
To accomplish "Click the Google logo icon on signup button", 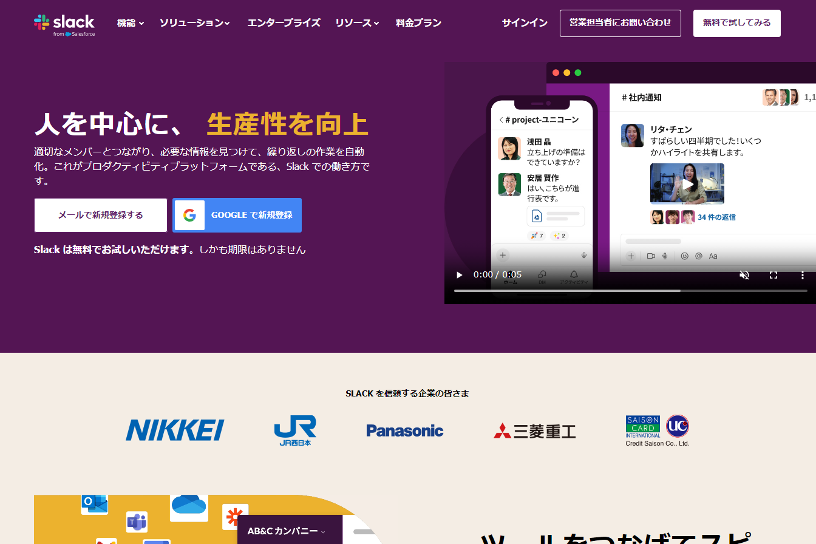I will point(189,216).
